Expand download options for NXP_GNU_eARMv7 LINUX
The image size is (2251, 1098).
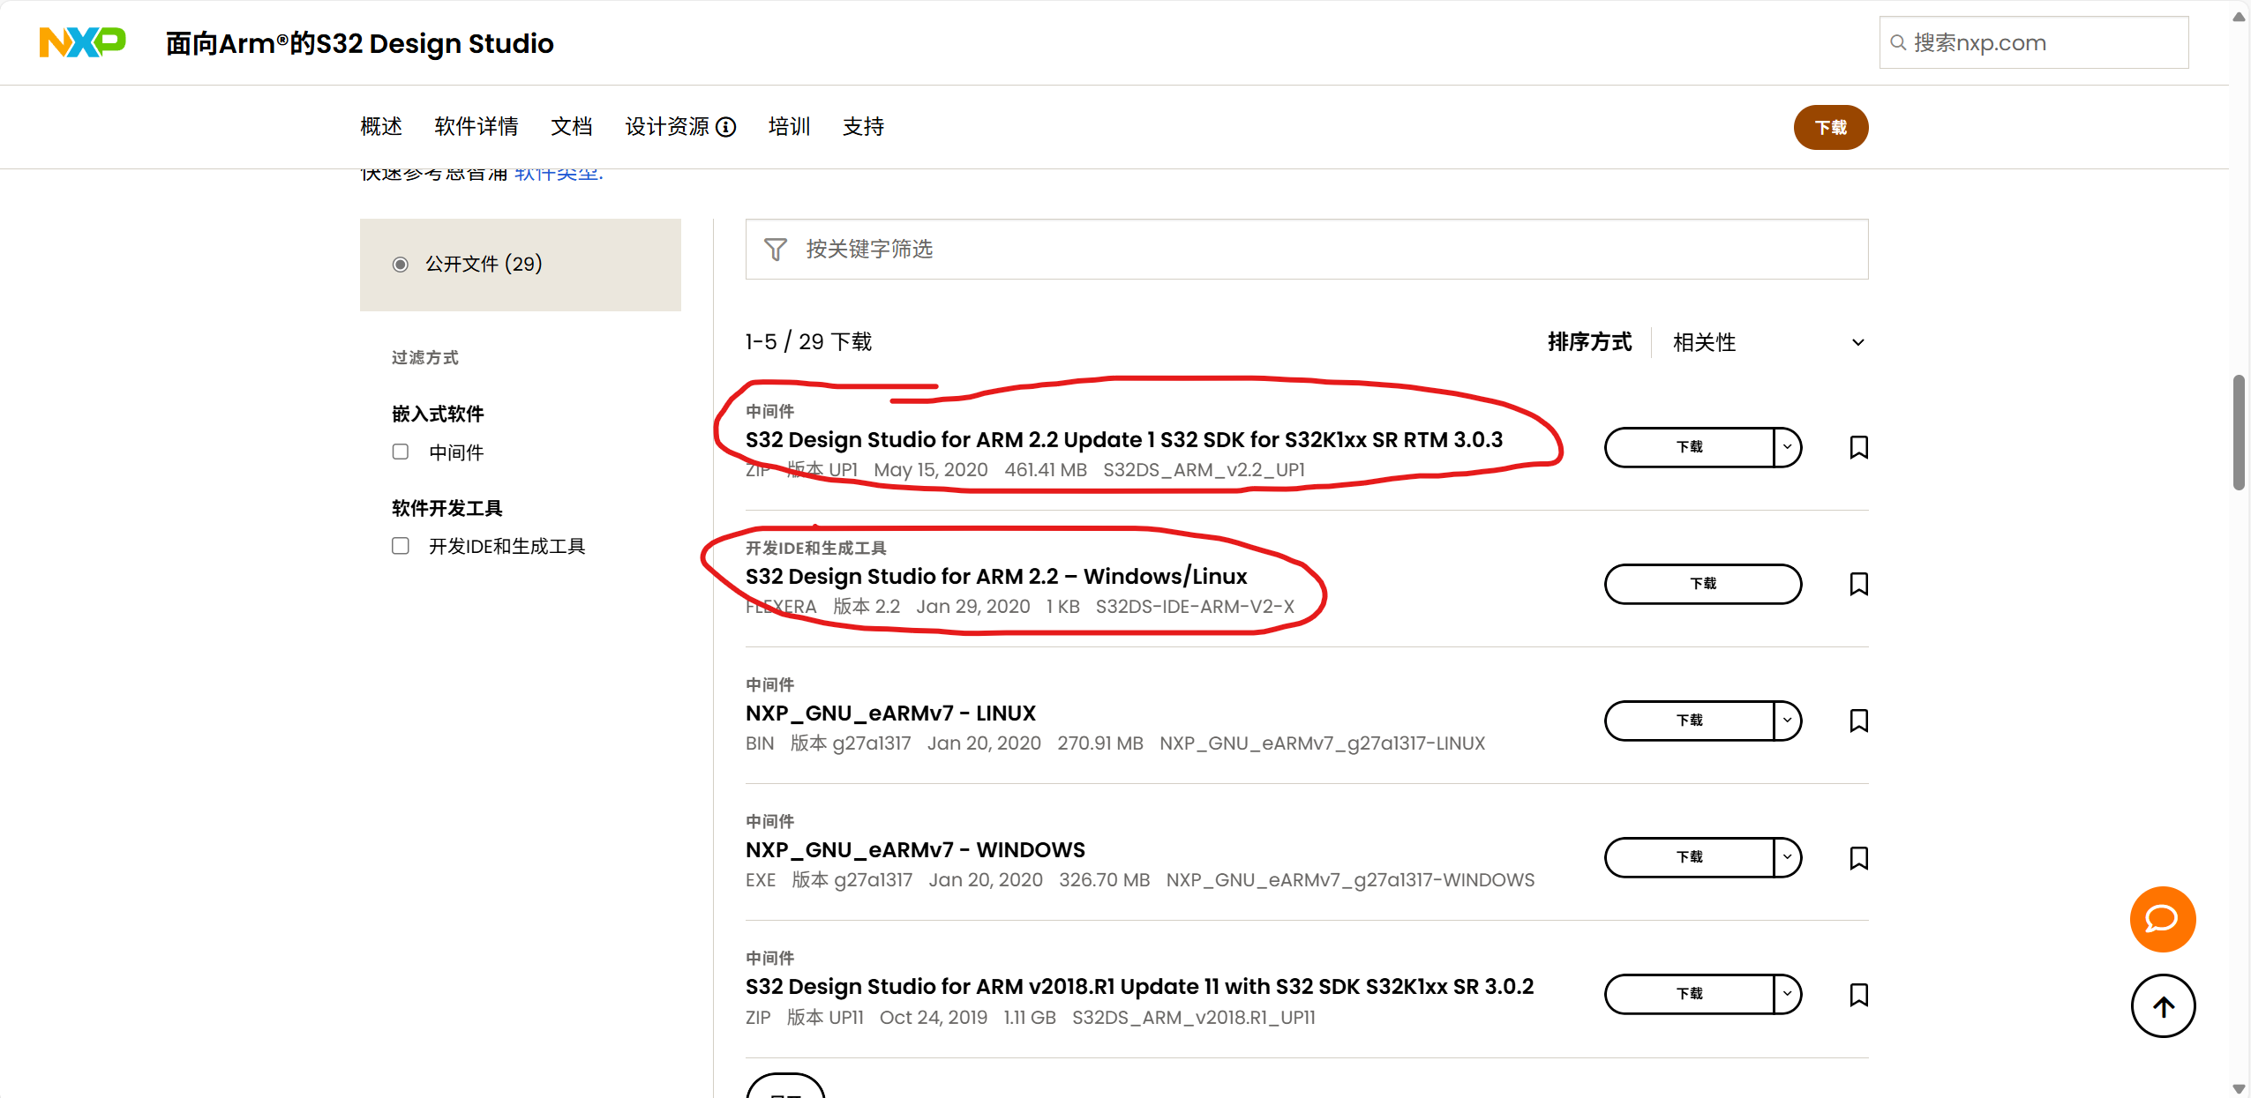(x=1787, y=721)
